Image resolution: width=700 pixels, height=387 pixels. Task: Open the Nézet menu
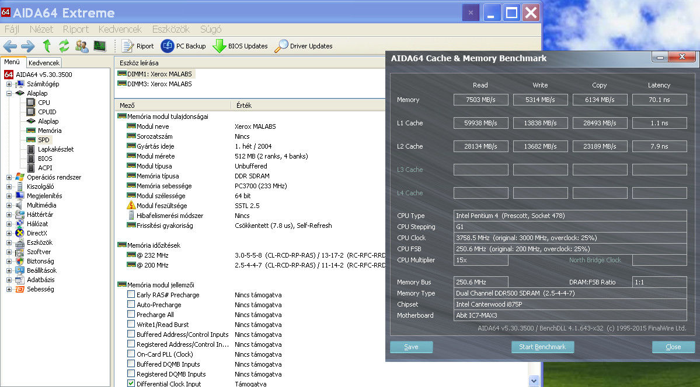click(x=41, y=29)
